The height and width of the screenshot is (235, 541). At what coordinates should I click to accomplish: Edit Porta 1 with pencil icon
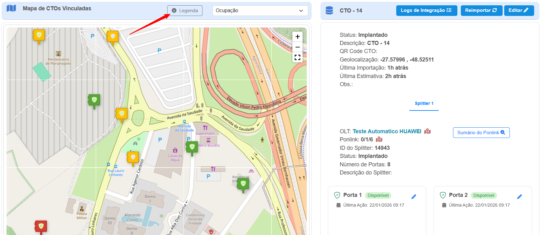[x=414, y=197]
